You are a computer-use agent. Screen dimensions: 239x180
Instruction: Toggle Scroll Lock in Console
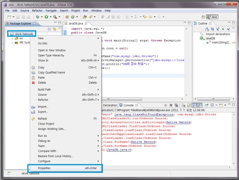pyautogui.click(x=189, y=105)
